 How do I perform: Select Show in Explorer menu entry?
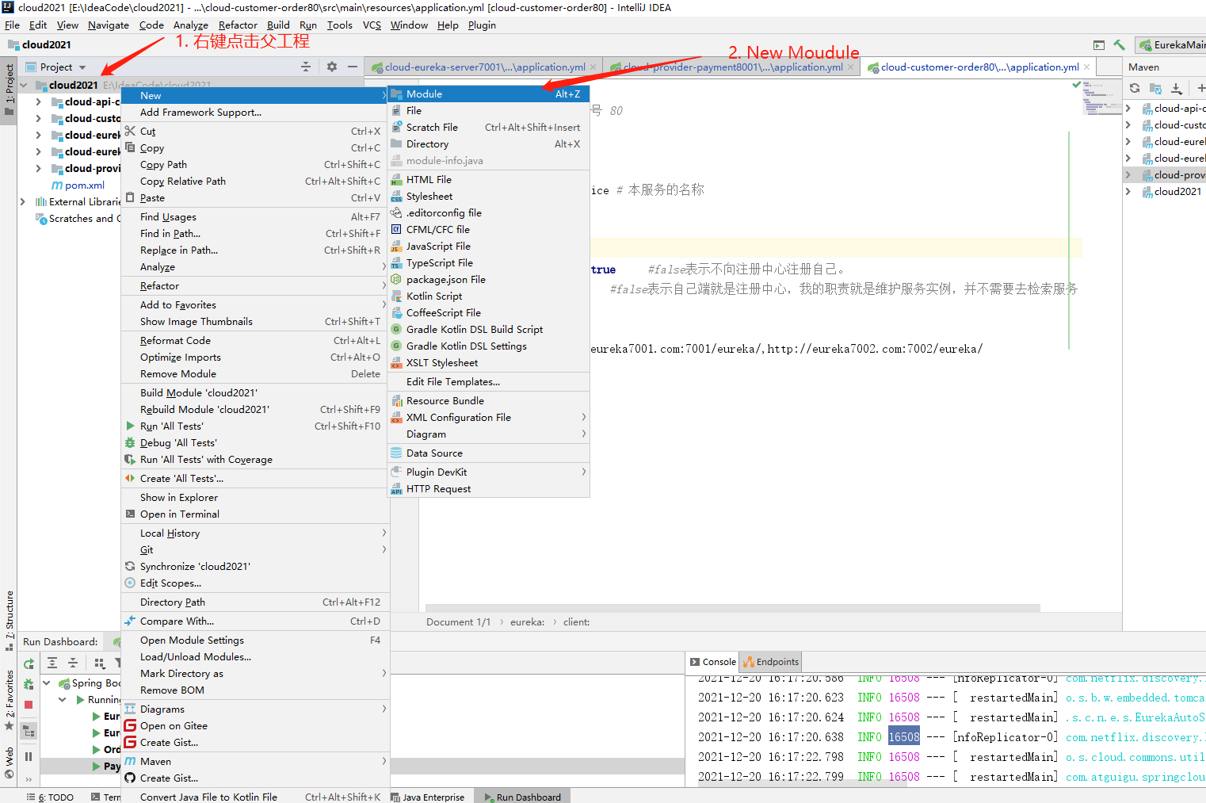point(255,497)
